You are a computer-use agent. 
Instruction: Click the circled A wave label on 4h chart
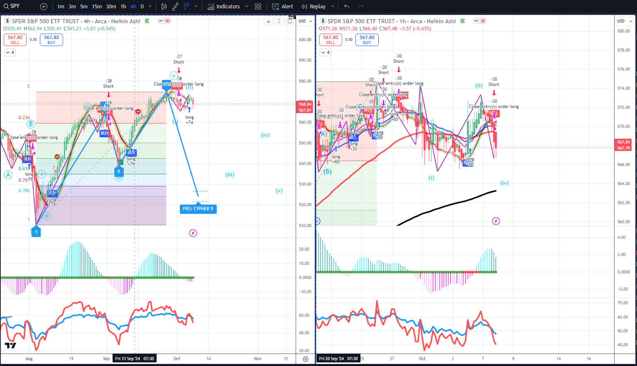(x=8, y=175)
